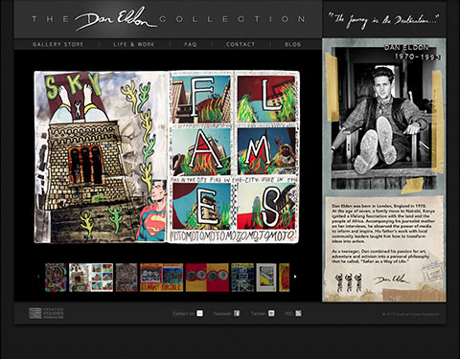Select the yellow thumbnail with group photos
Viewport: 460px width, 359px height.
click(162, 278)
